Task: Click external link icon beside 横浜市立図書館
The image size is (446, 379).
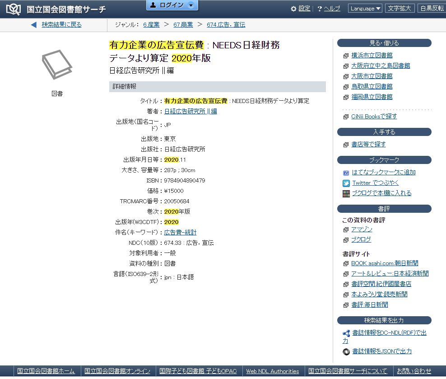Action: (346, 56)
